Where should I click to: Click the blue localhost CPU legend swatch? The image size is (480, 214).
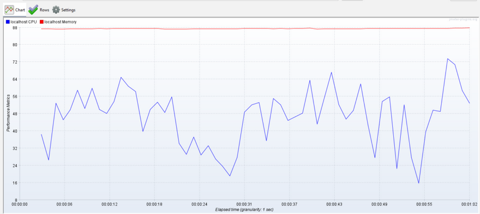(x=8, y=22)
